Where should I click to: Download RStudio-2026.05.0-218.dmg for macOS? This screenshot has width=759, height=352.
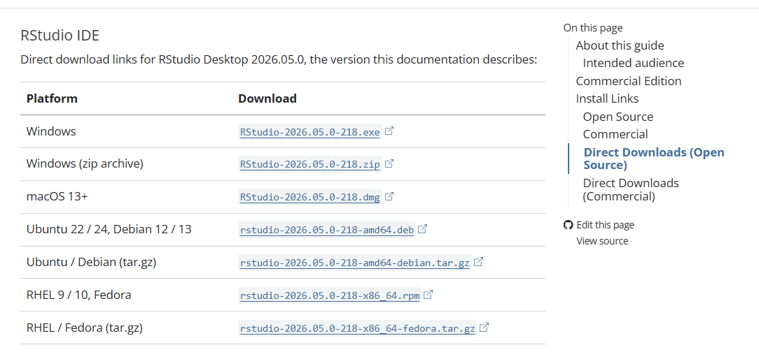point(309,198)
